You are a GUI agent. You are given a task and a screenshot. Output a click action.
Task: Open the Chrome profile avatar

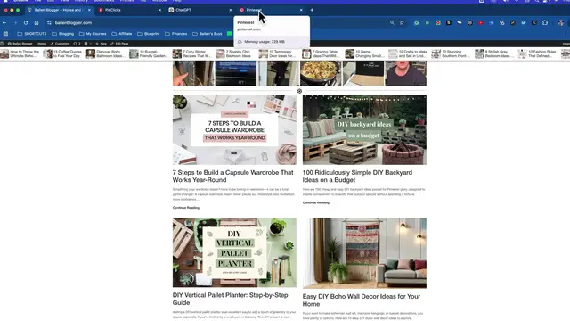[561, 22]
